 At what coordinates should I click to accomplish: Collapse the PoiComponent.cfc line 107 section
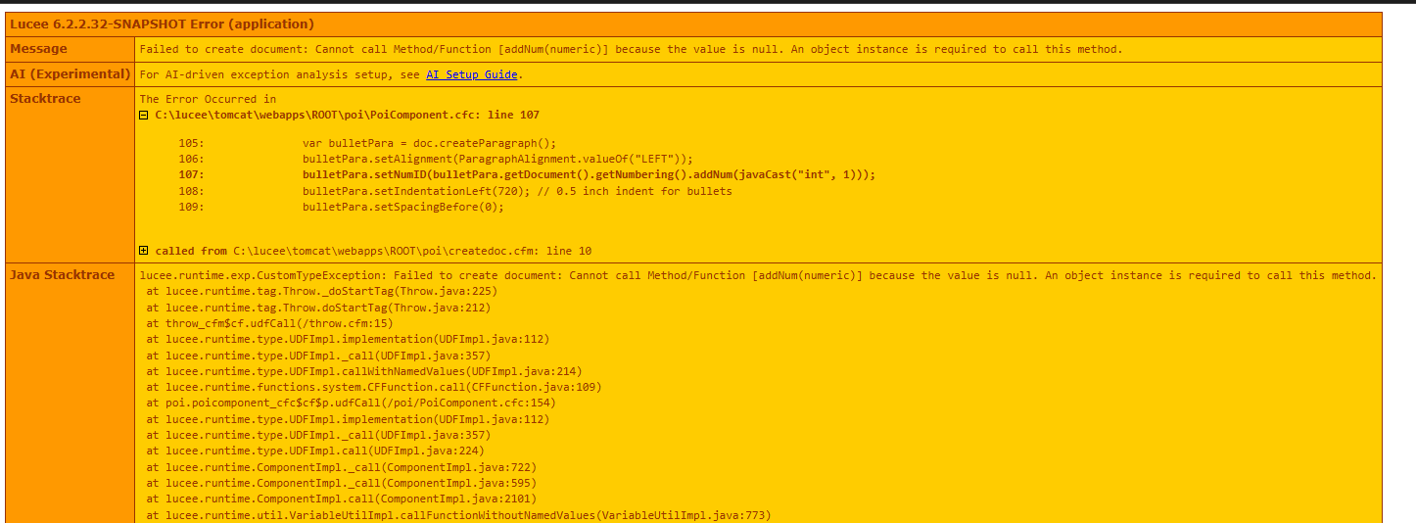pos(144,115)
